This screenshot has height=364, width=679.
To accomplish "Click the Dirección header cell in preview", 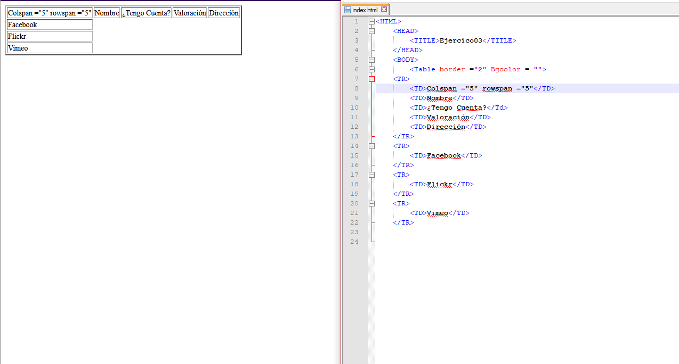I will (223, 13).
